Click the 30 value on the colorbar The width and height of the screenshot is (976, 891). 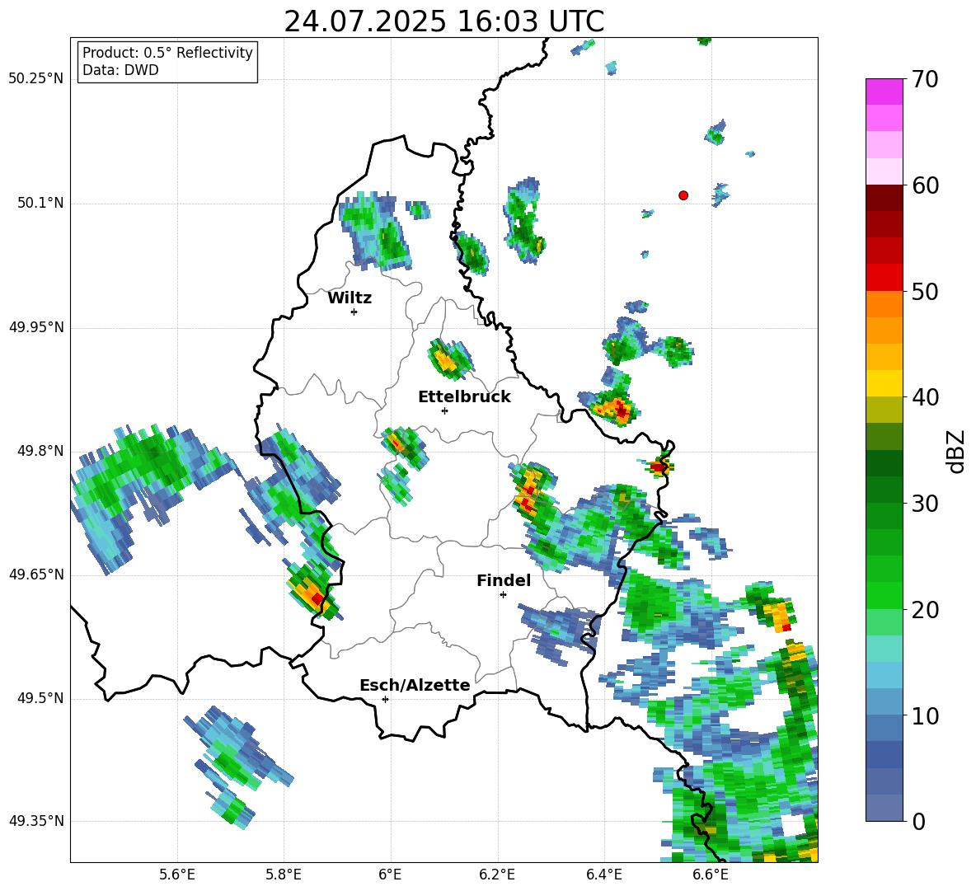(x=925, y=504)
